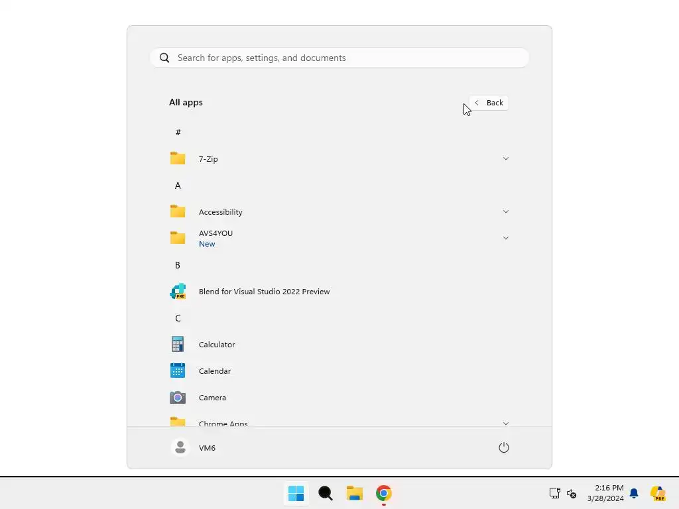This screenshot has width=679, height=509.
Task: Open the VM6 user avatar
Action: [180, 447]
